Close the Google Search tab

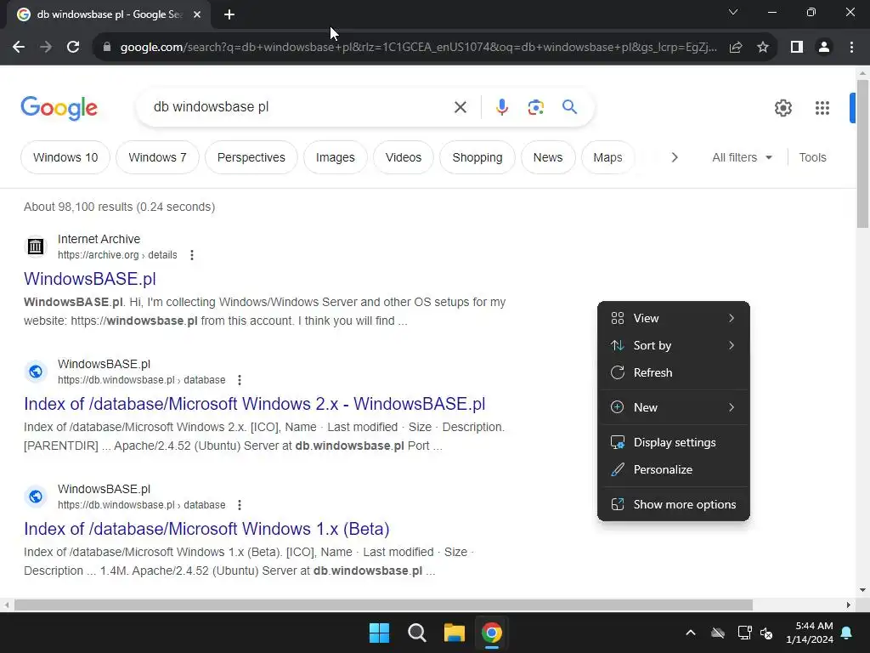[x=197, y=14]
